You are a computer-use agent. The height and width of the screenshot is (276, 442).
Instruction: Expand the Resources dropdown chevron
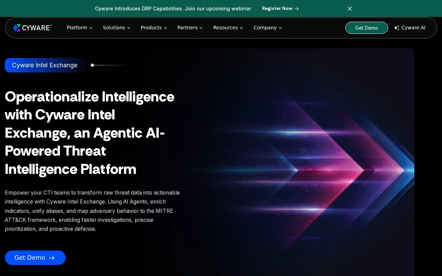(x=241, y=28)
